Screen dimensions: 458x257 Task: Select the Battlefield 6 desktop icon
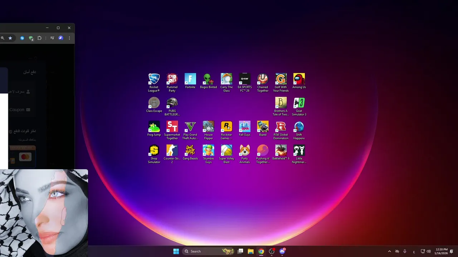[x=281, y=152]
